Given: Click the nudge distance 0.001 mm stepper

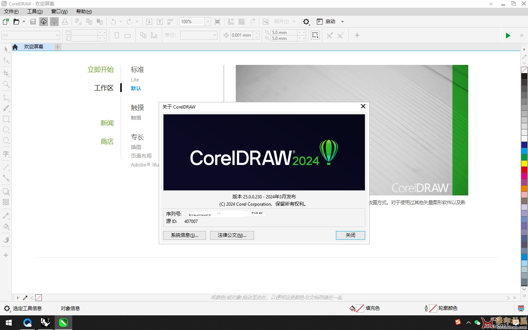Looking at the screenshot, I should 257,35.
